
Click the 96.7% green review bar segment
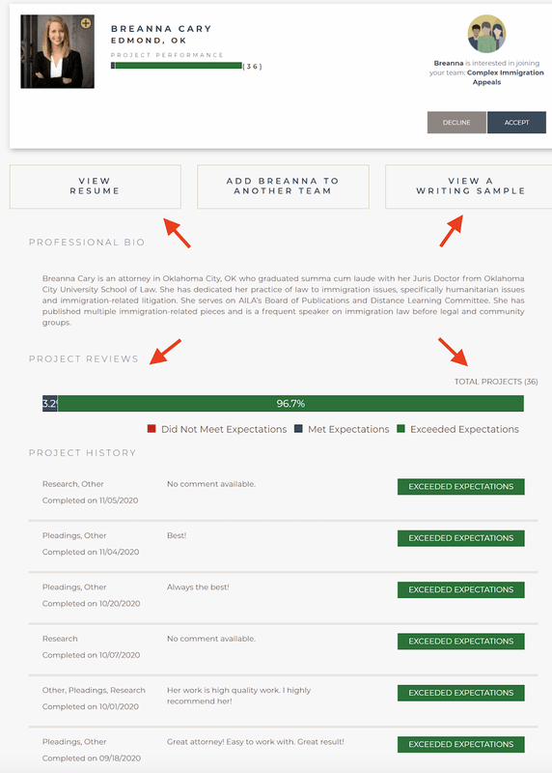tap(290, 403)
